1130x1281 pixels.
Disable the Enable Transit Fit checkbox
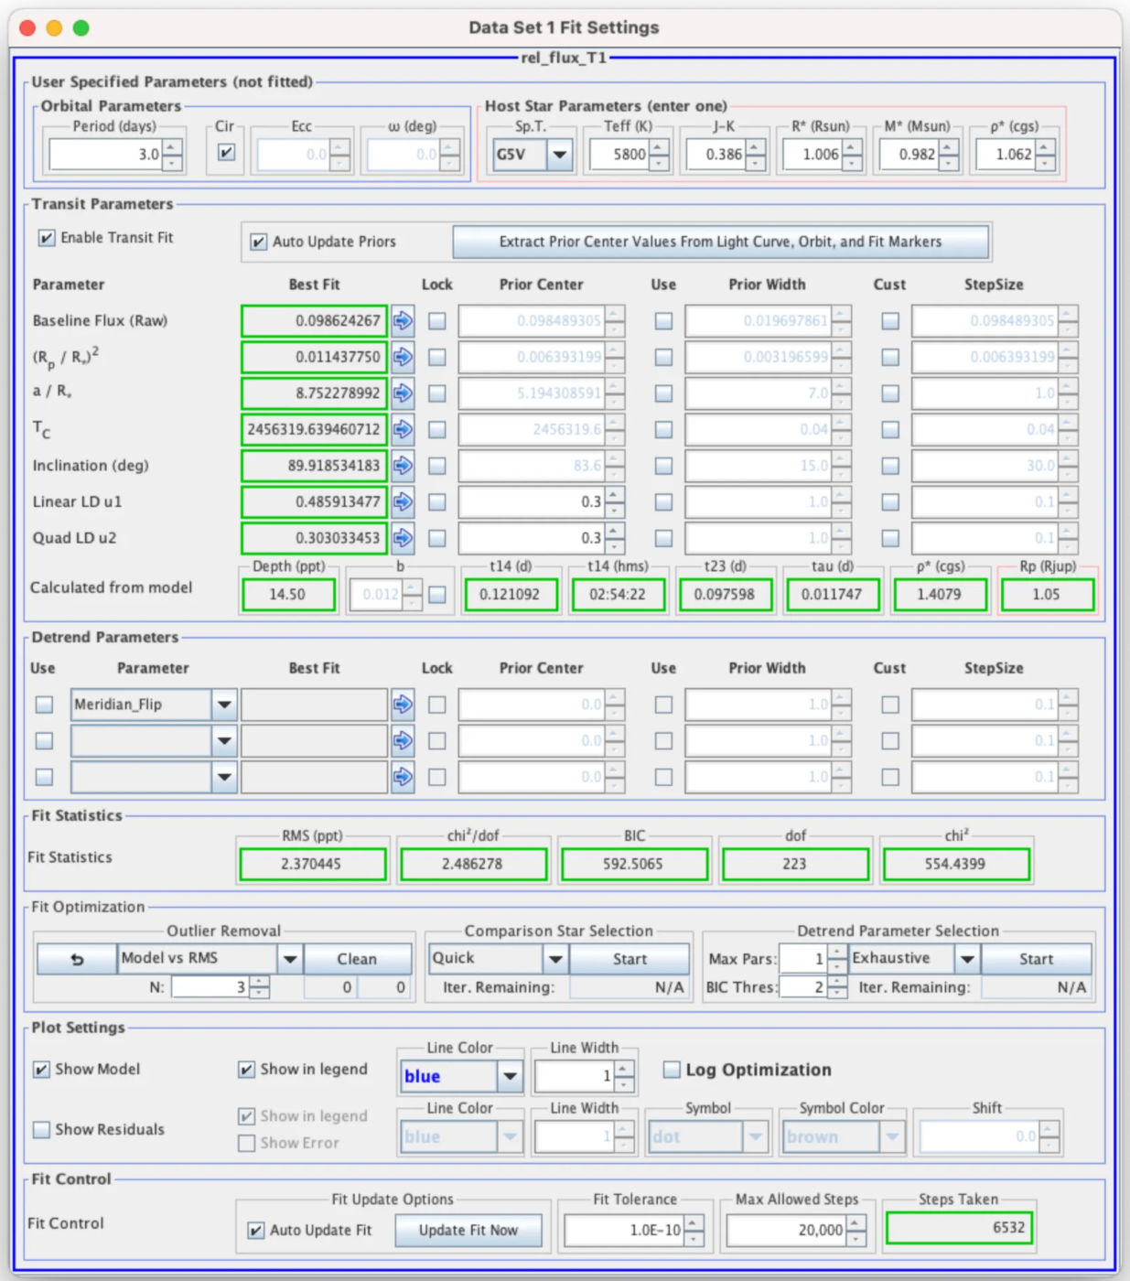point(47,238)
